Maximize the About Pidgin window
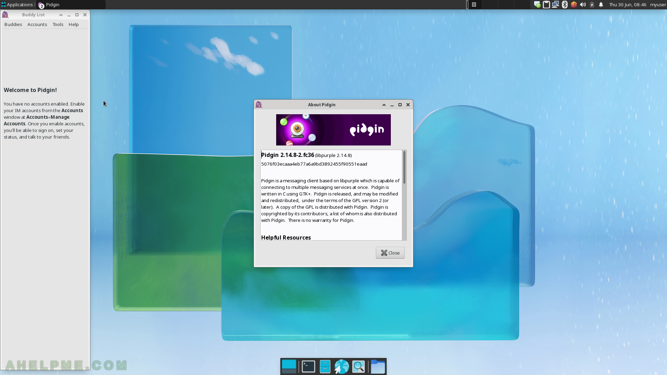Screen dimensions: 667x375 [400, 105]
